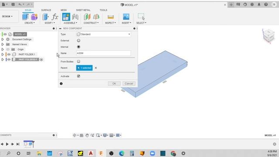Expand PART FOLDER2:1 node

coord(3,59)
